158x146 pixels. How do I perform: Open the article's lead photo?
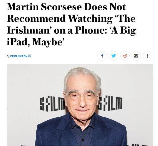[80, 105]
